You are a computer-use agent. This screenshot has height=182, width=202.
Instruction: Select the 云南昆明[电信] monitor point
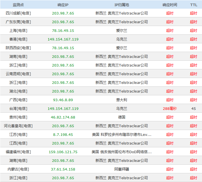(18, 74)
